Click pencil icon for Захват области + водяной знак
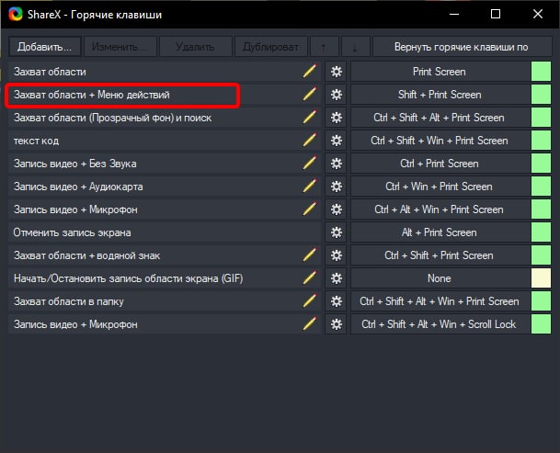The height and width of the screenshot is (453, 560). pos(309,255)
